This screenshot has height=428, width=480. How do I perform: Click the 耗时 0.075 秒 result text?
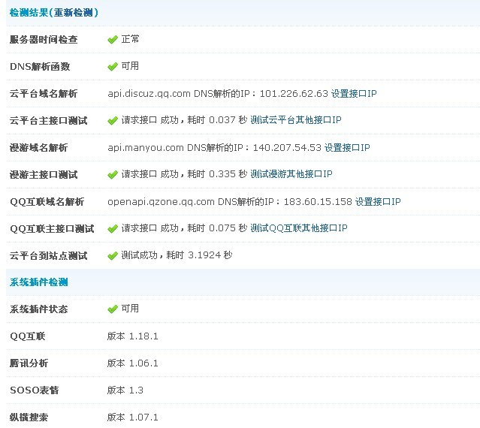(217, 228)
